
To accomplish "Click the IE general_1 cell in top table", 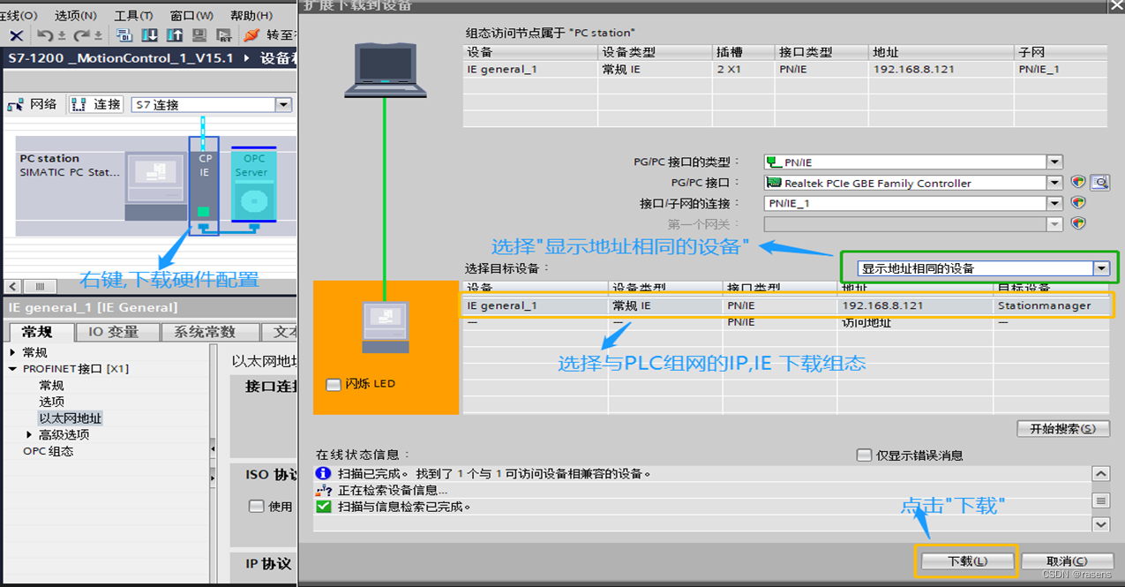I will (x=501, y=69).
